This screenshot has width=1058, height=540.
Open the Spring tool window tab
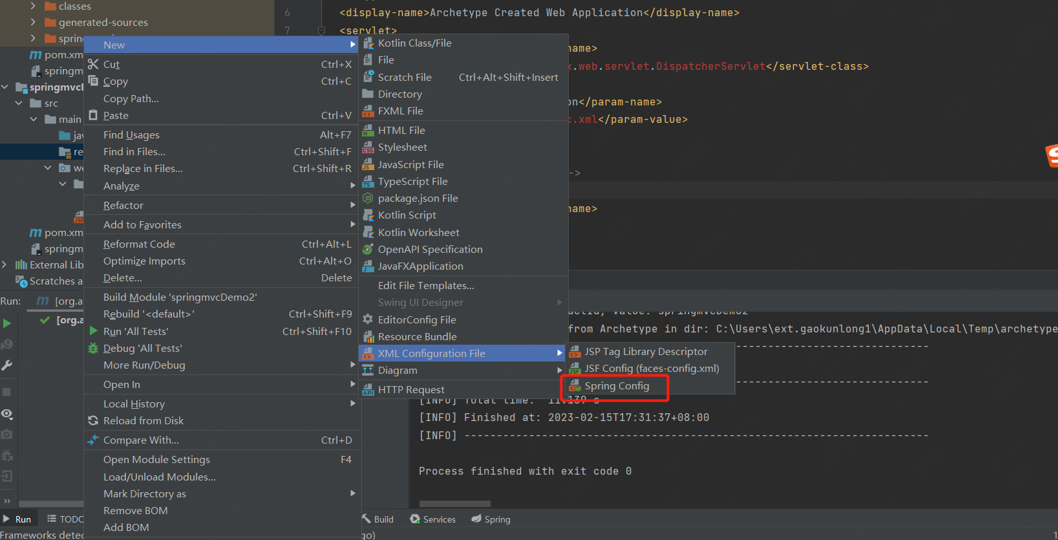pyautogui.click(x=491, y=519)
